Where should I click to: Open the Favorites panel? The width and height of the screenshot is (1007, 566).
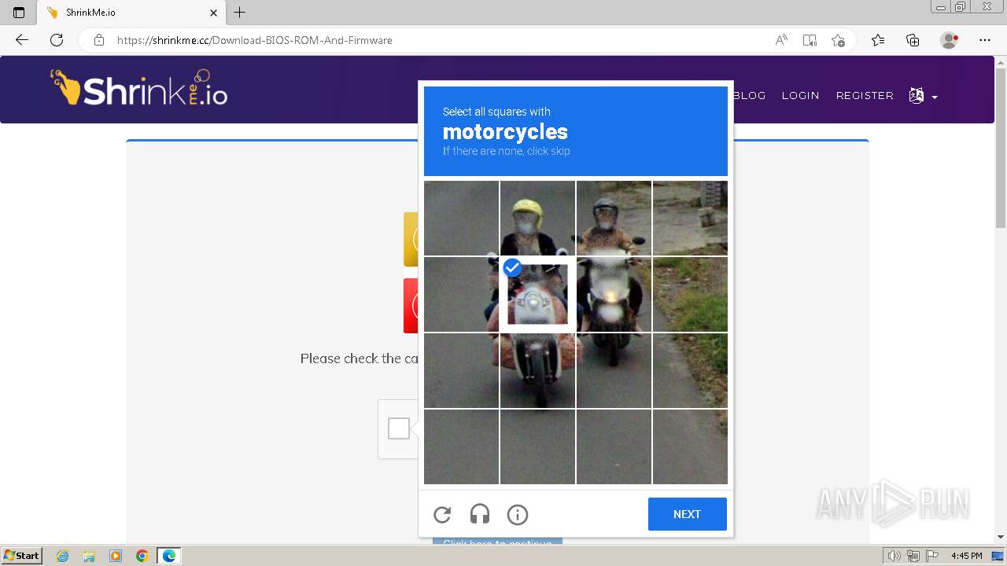coord(878,40)
